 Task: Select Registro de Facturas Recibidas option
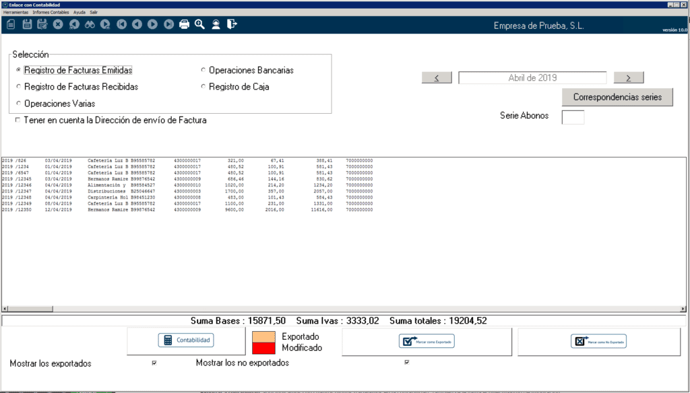(x=19, y=87)
